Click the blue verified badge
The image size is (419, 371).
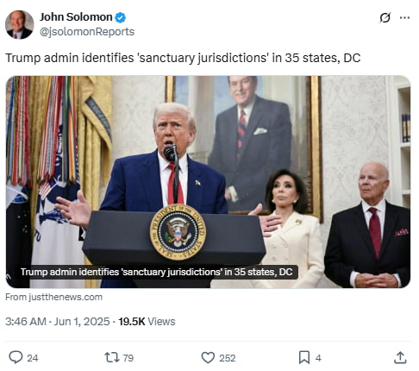click(x=120, y=17)
